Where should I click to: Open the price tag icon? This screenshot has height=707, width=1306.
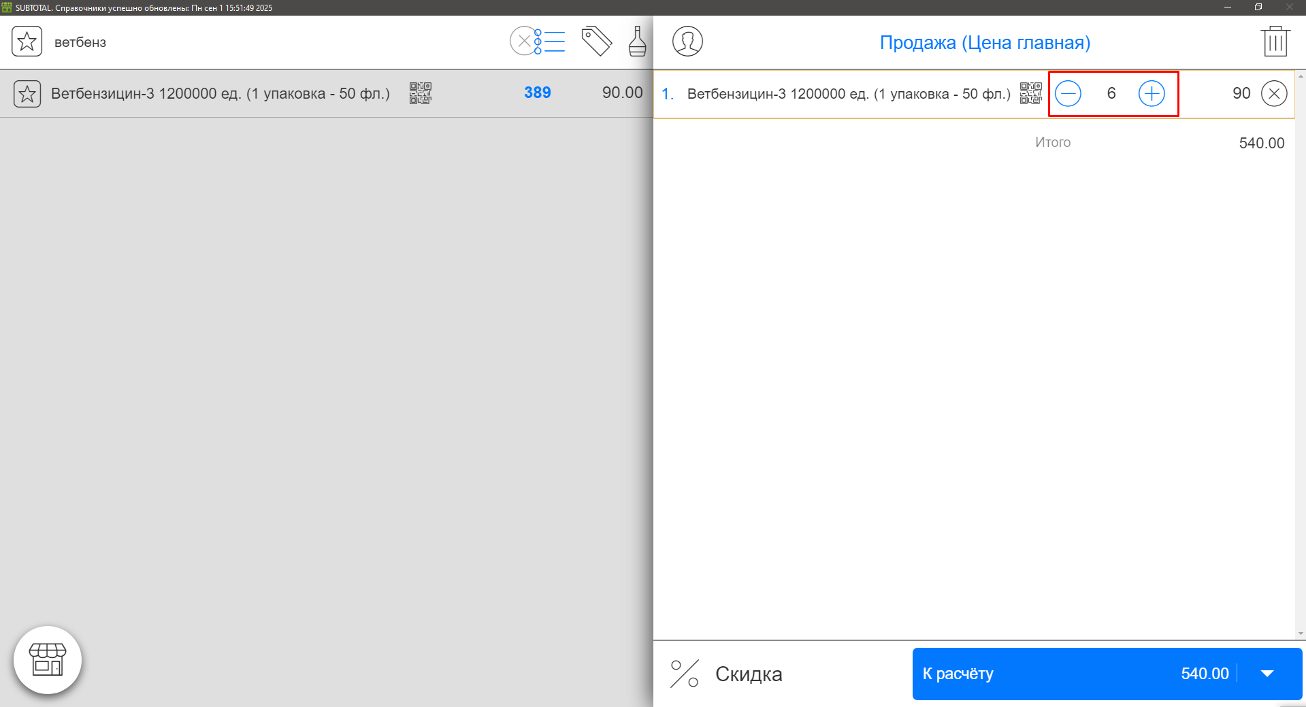597,42
